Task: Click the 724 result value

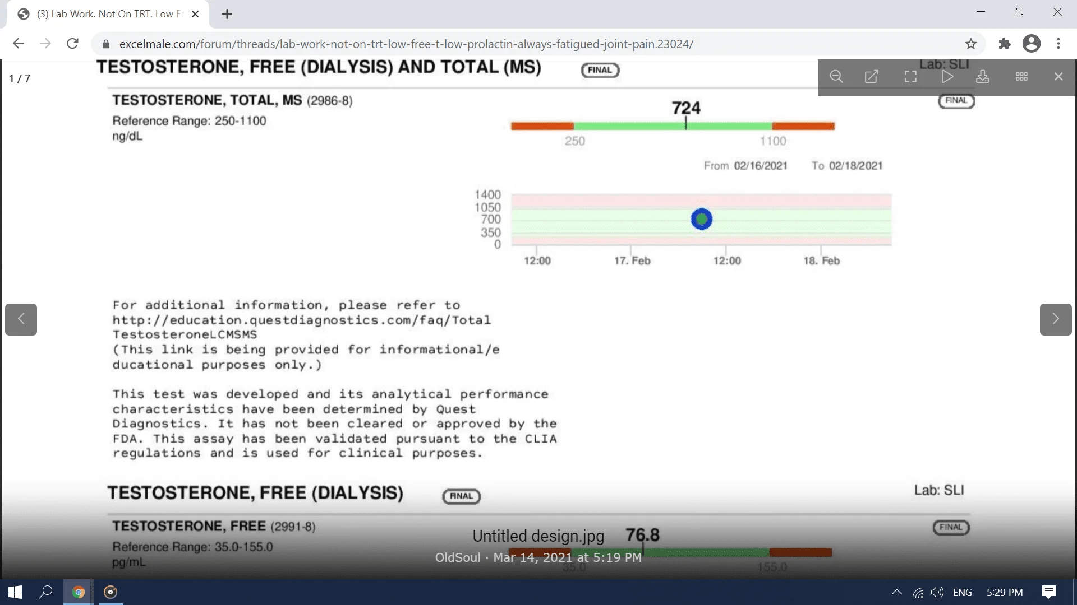Action: coord(686,108)
